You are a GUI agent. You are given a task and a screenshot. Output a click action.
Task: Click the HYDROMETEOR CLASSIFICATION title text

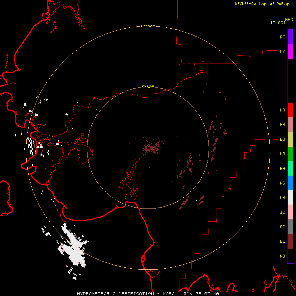coord(115,294)
